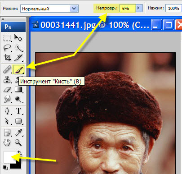Image resolution: width=182 pixels, height=174 pixels.
Task: Select the Eyedropper tool
Action: coord(18,133)
